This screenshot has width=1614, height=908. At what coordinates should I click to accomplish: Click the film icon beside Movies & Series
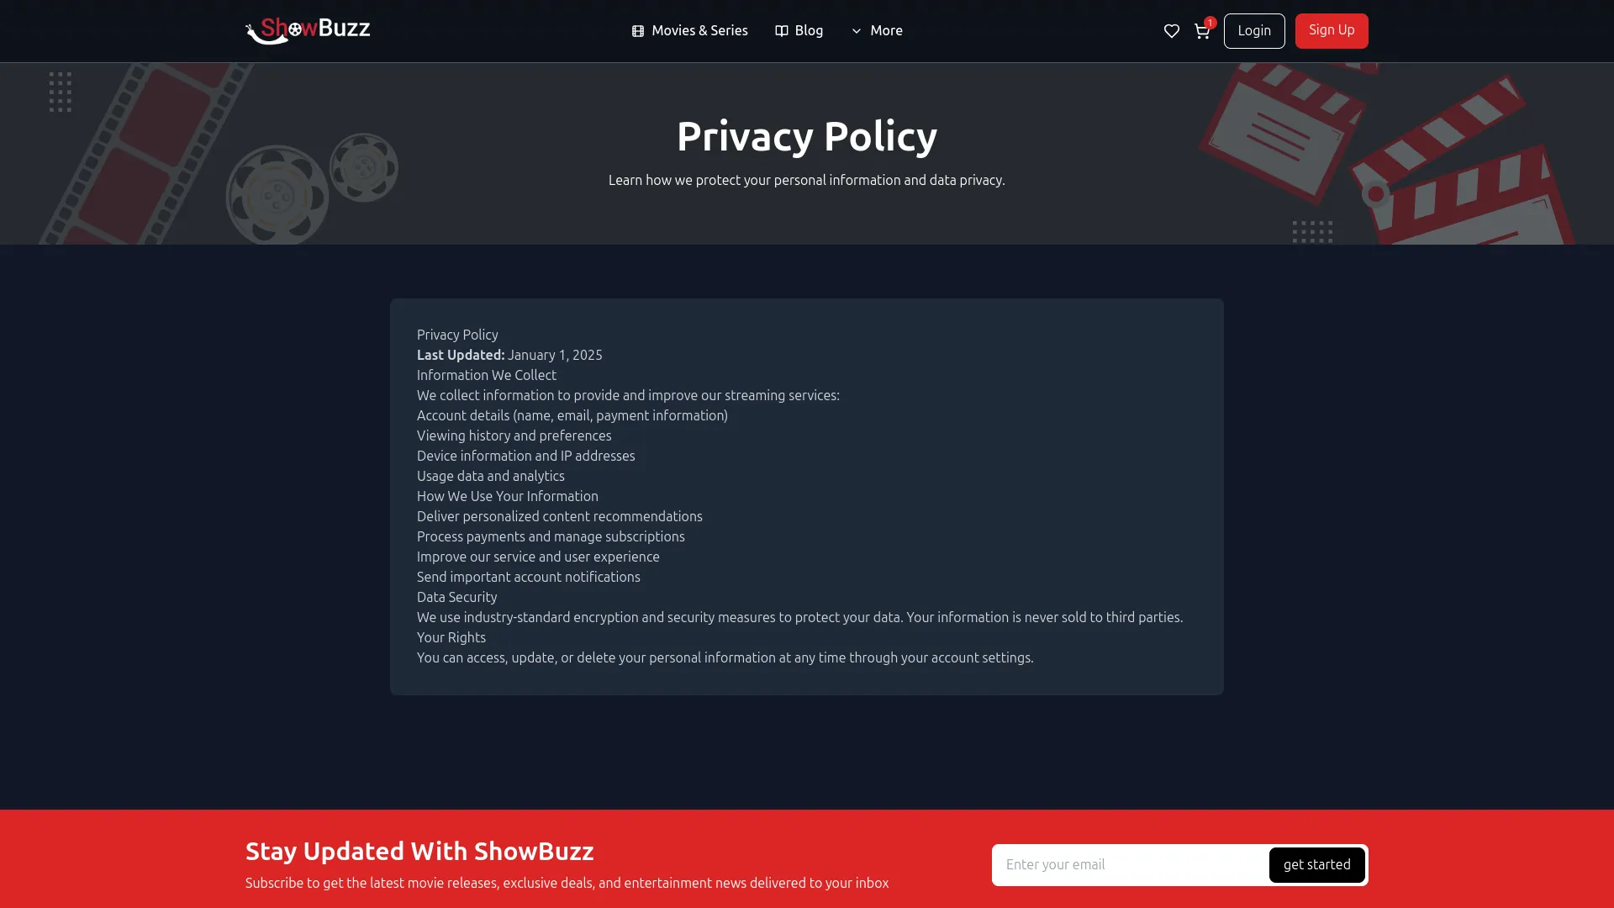[638, 31]
